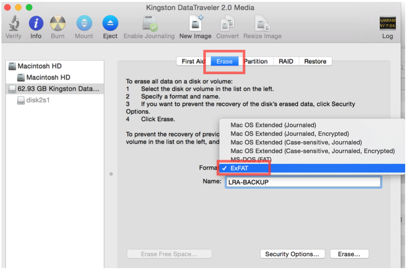This screenshot has width=408, height=270.
Task: Switch to the Restore tab
Action: [x=315, y=62]
